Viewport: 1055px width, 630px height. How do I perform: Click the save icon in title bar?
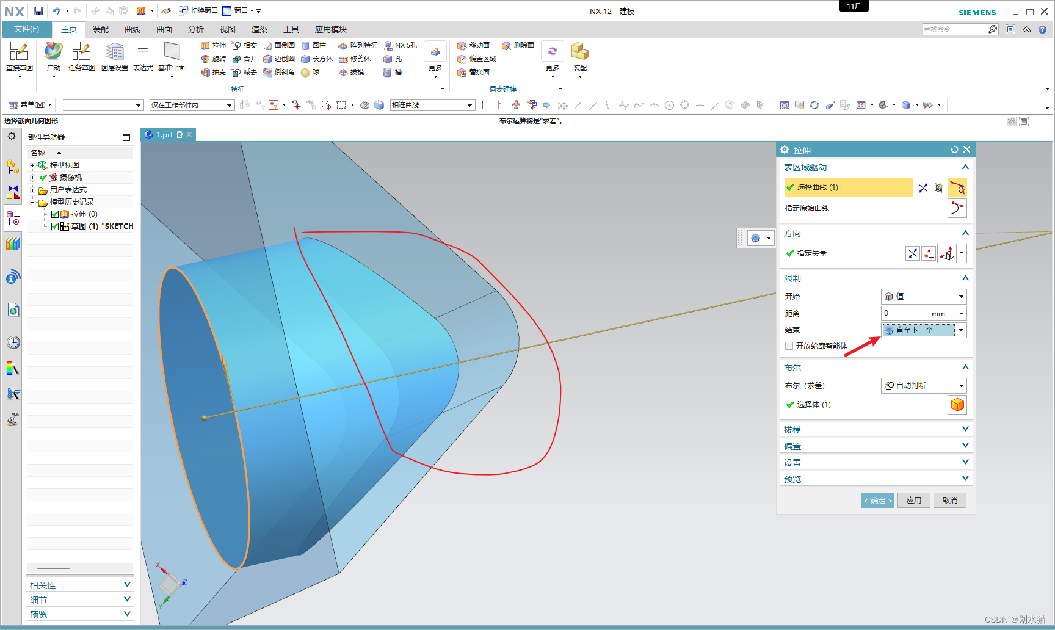(x=38, y=11)
